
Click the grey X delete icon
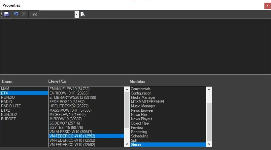(24, 14)
